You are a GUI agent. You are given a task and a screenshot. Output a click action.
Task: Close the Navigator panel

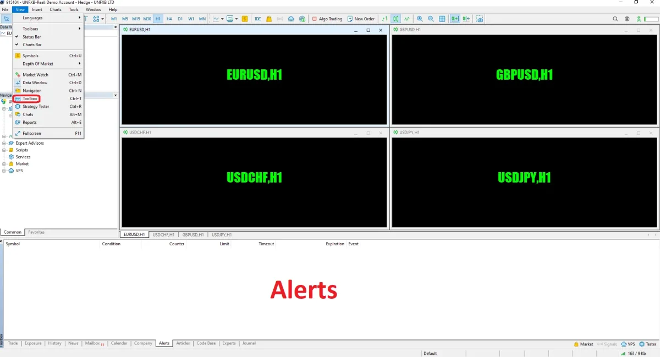coord(116,95)
